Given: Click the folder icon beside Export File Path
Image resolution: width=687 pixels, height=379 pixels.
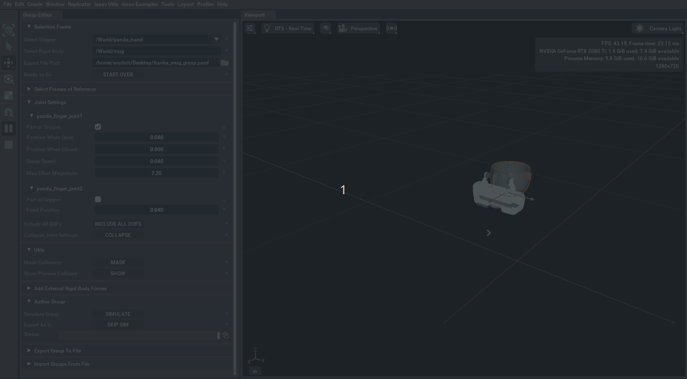Looking at the screenshot, I should [x=225, y=63].
